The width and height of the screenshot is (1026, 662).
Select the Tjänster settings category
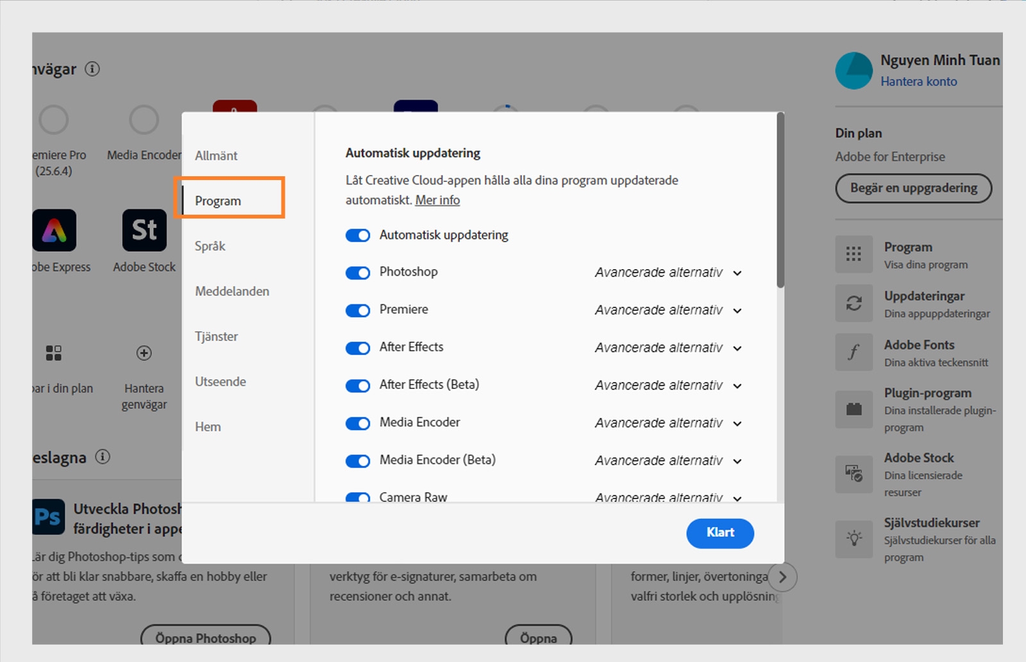(216, 336)
